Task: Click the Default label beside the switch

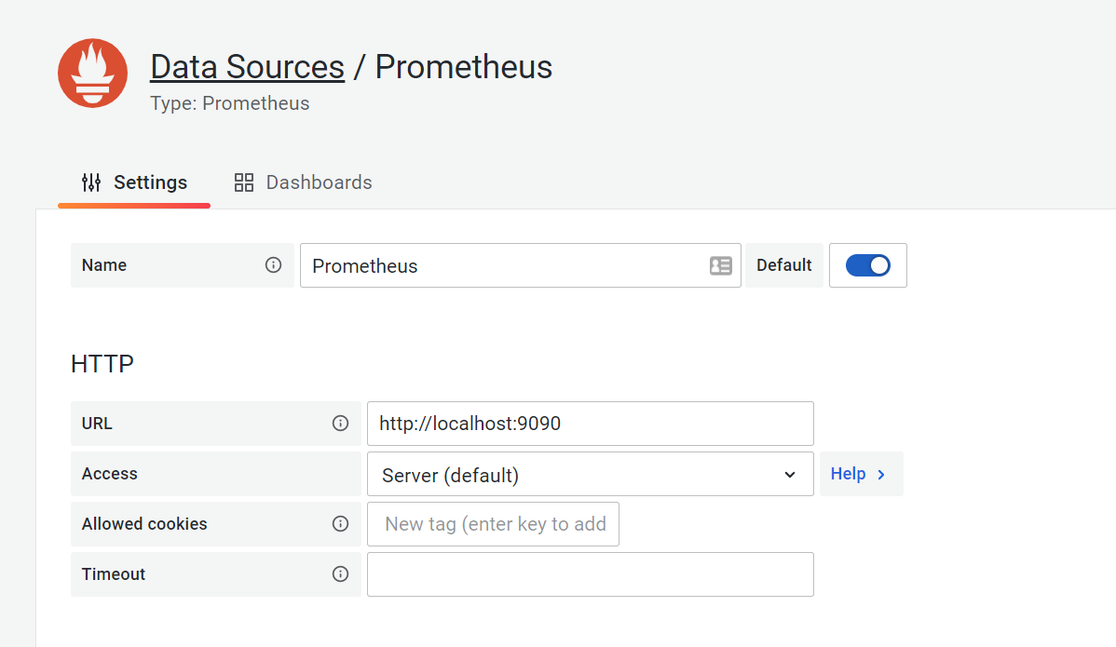Action: point(783,265)
